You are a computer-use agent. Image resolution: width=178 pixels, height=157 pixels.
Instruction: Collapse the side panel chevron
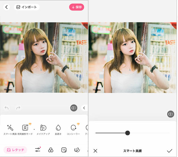tap(84, 108)
